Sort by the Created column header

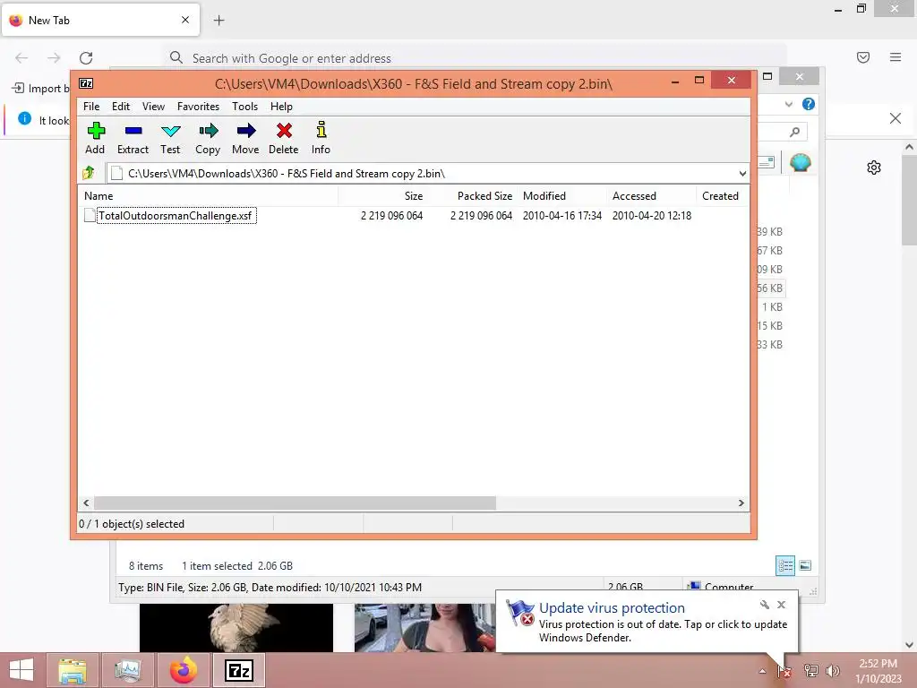pyautogui.click(x=723, y=196)
